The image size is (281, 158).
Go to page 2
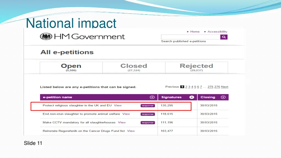[186, 87]
